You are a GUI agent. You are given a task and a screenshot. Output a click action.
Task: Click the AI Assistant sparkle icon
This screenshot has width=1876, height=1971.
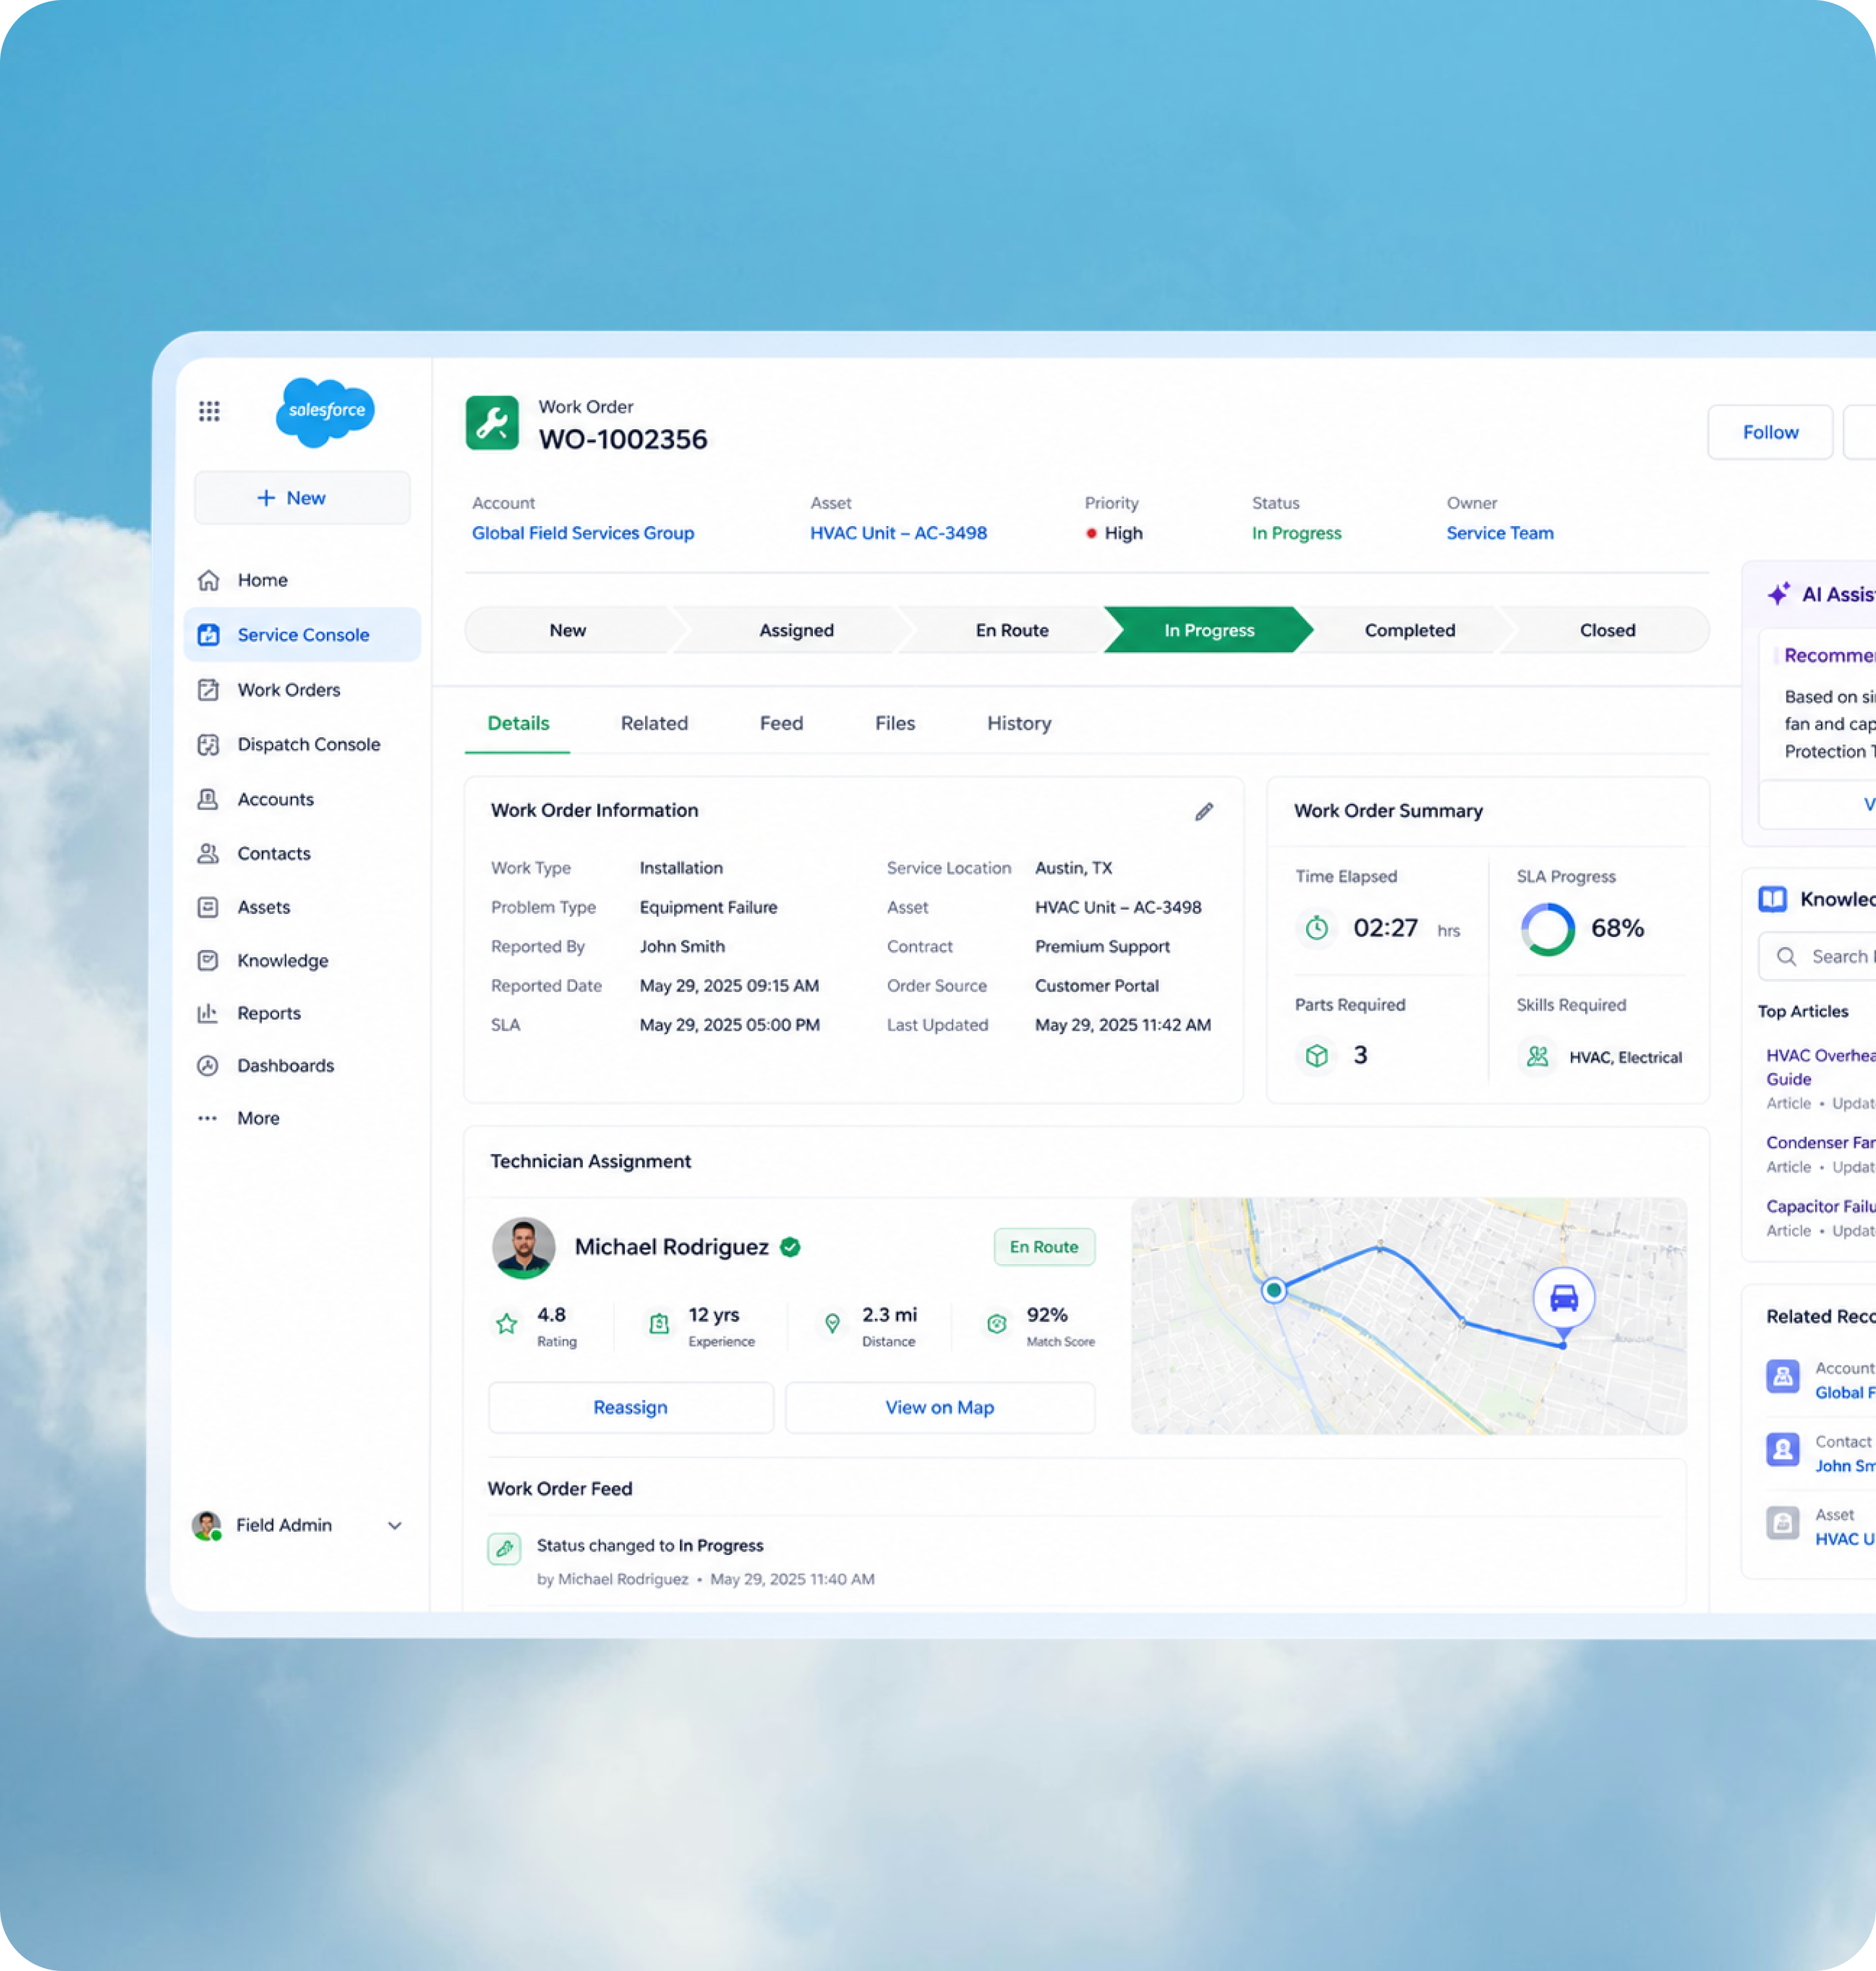tap(1779, 594)
